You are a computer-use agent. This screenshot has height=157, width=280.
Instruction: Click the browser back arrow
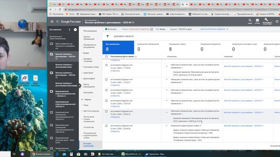(51, 10)
